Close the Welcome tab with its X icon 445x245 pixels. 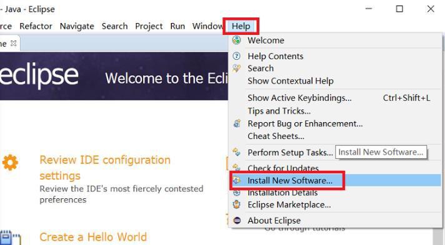click(x=13, y=44)
